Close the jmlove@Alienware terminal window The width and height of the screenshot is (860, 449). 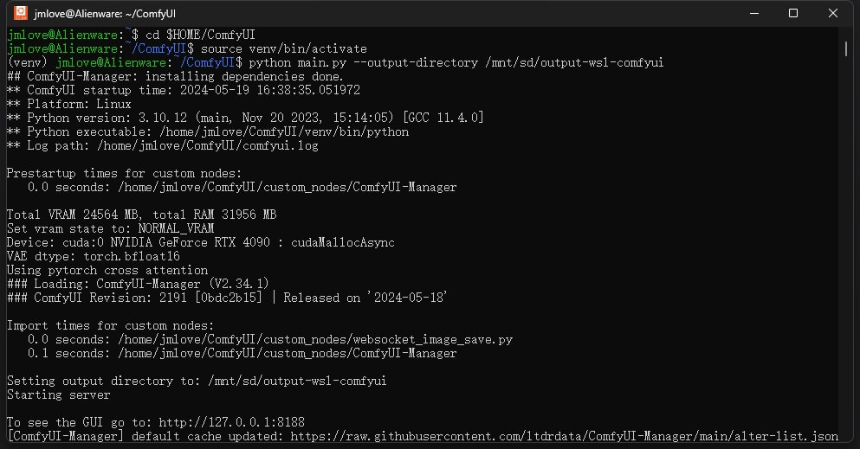tap(832, 13)
